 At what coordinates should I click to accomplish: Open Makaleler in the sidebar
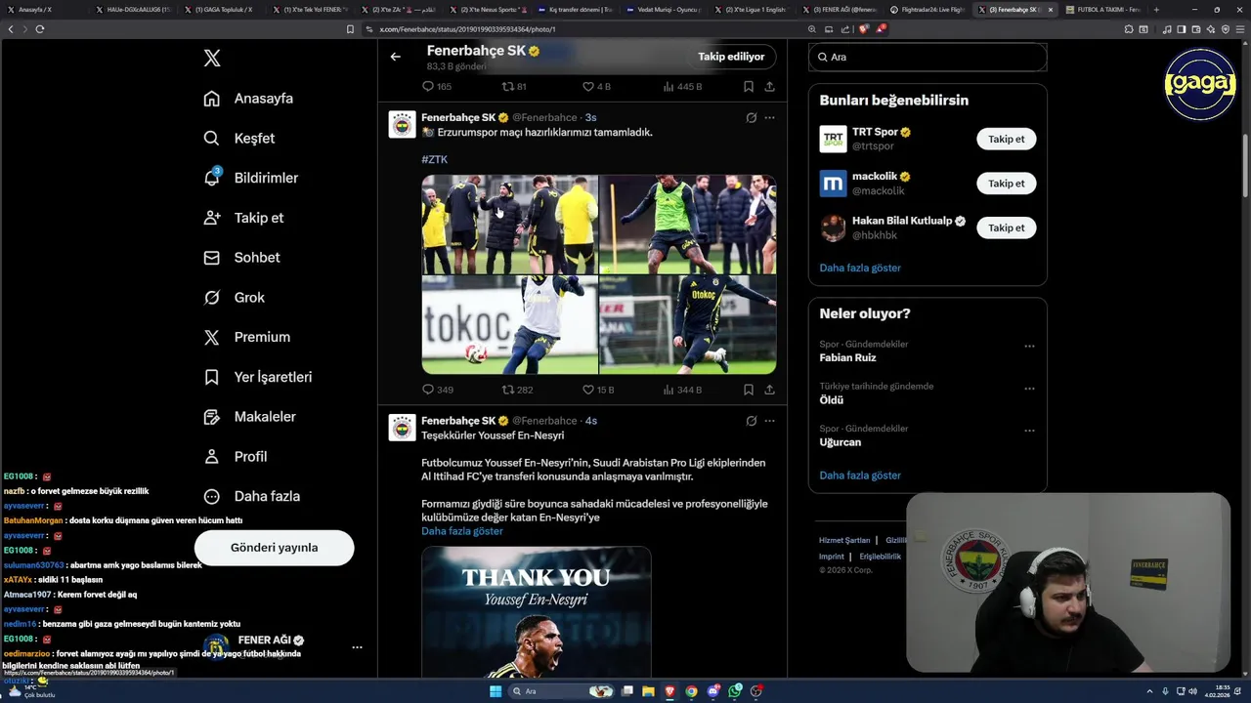pos(249,417)
